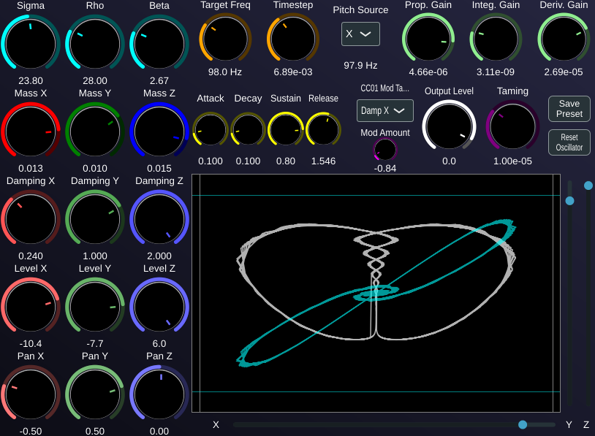Click the Mod Amount knob
This screenshot has height=436, width=595.
385,150
